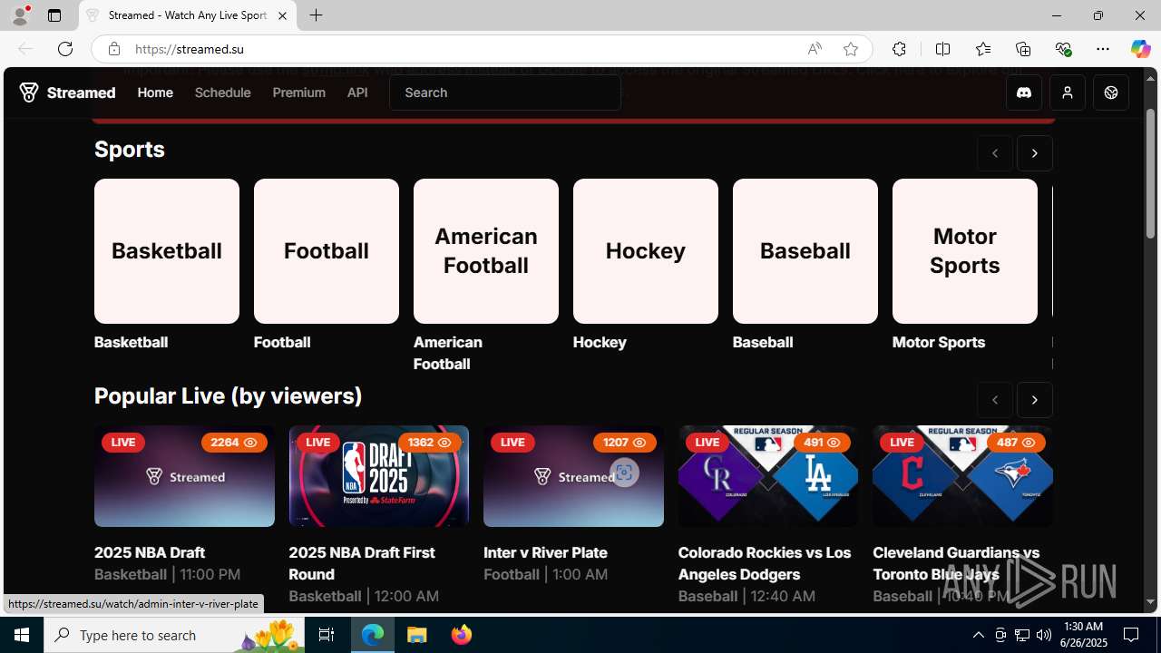Open a new tab with plus

316,15
